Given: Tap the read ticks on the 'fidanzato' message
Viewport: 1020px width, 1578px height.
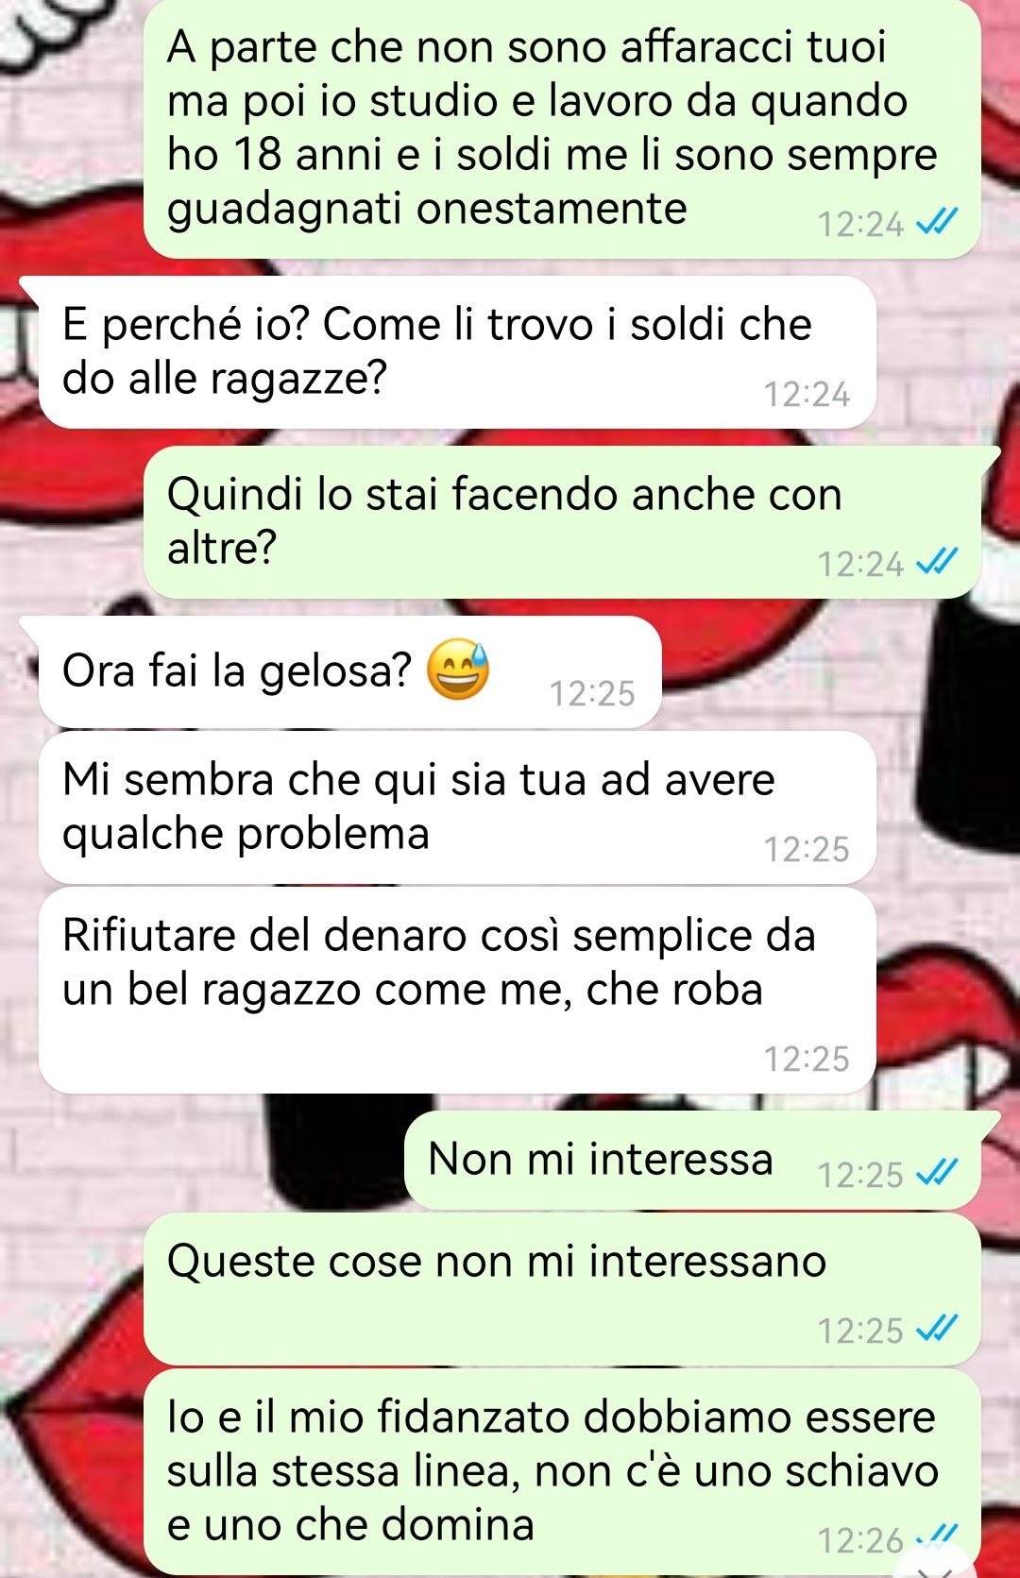Looking at the screenshot, I should 937,1537.
